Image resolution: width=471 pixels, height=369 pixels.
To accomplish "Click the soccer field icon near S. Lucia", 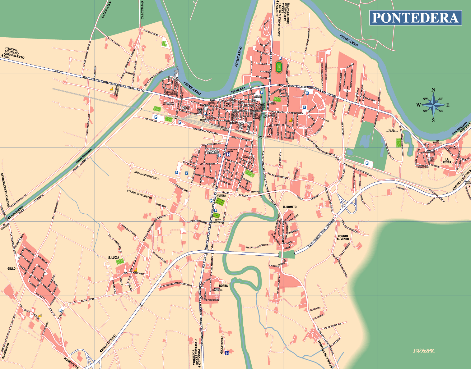I will (x=120, y=262).
